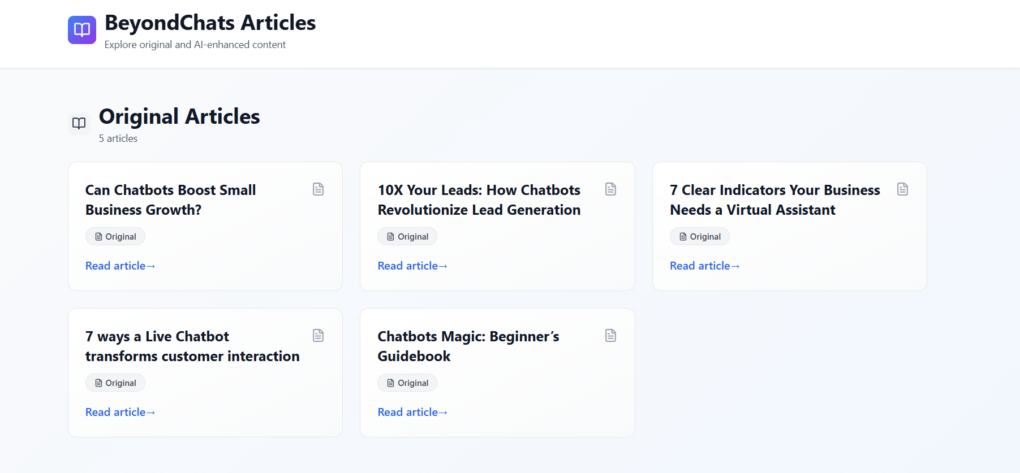Open Read article for Chatbots Magic Beginner's Guidebook
The height and width of the screenshot is (473, 1020).
pos(412,412)
